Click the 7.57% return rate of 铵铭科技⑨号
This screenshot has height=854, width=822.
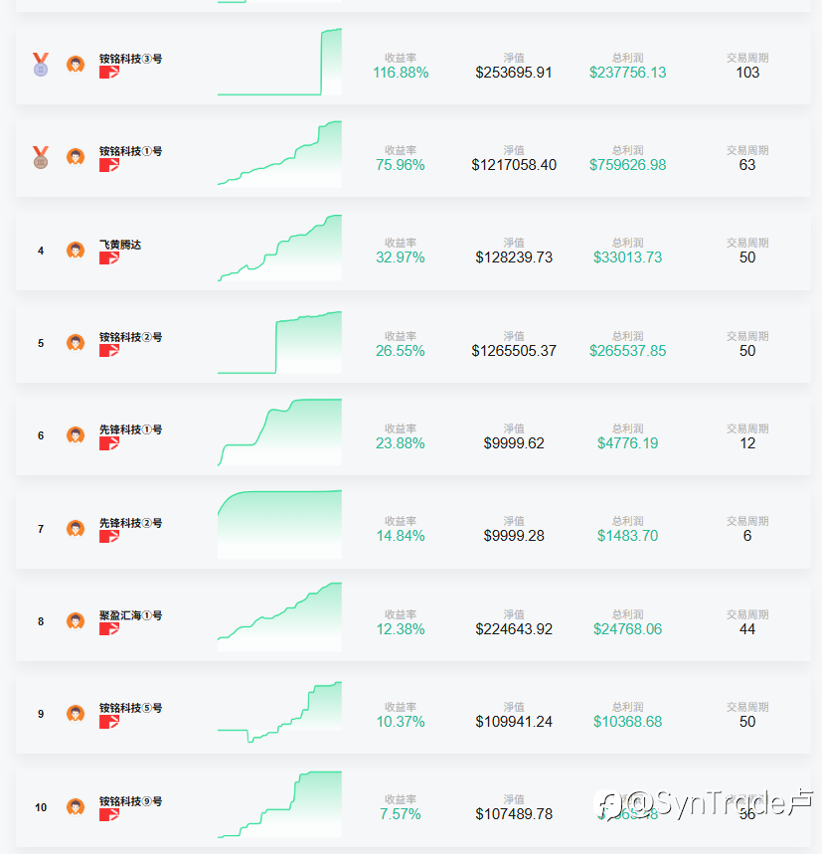pos(401,814)
